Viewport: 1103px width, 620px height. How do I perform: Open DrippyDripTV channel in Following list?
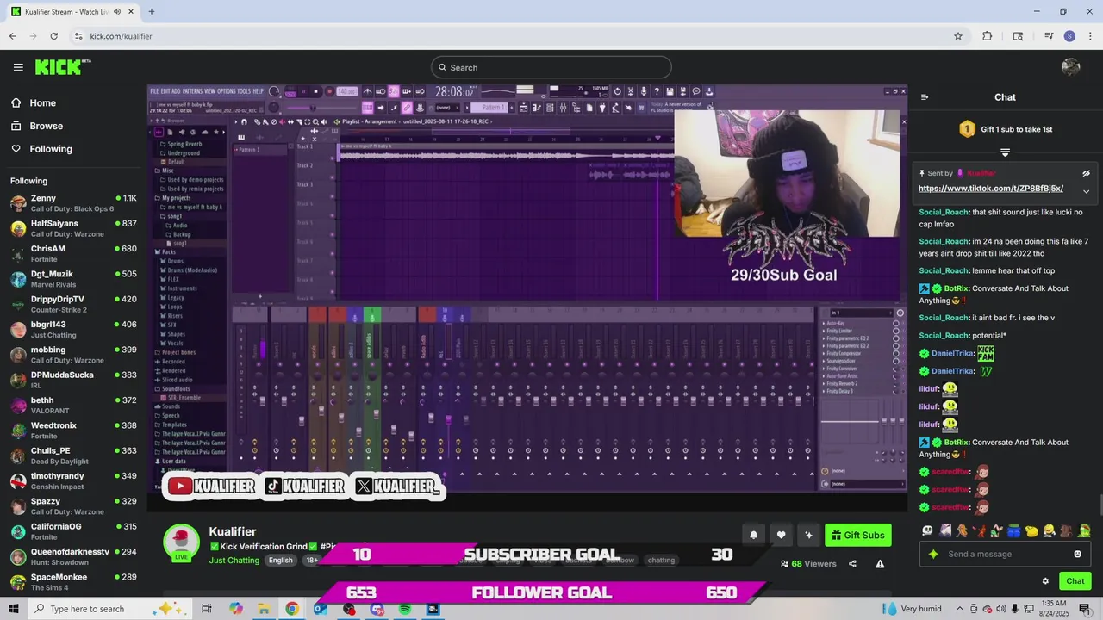(73, 304)
